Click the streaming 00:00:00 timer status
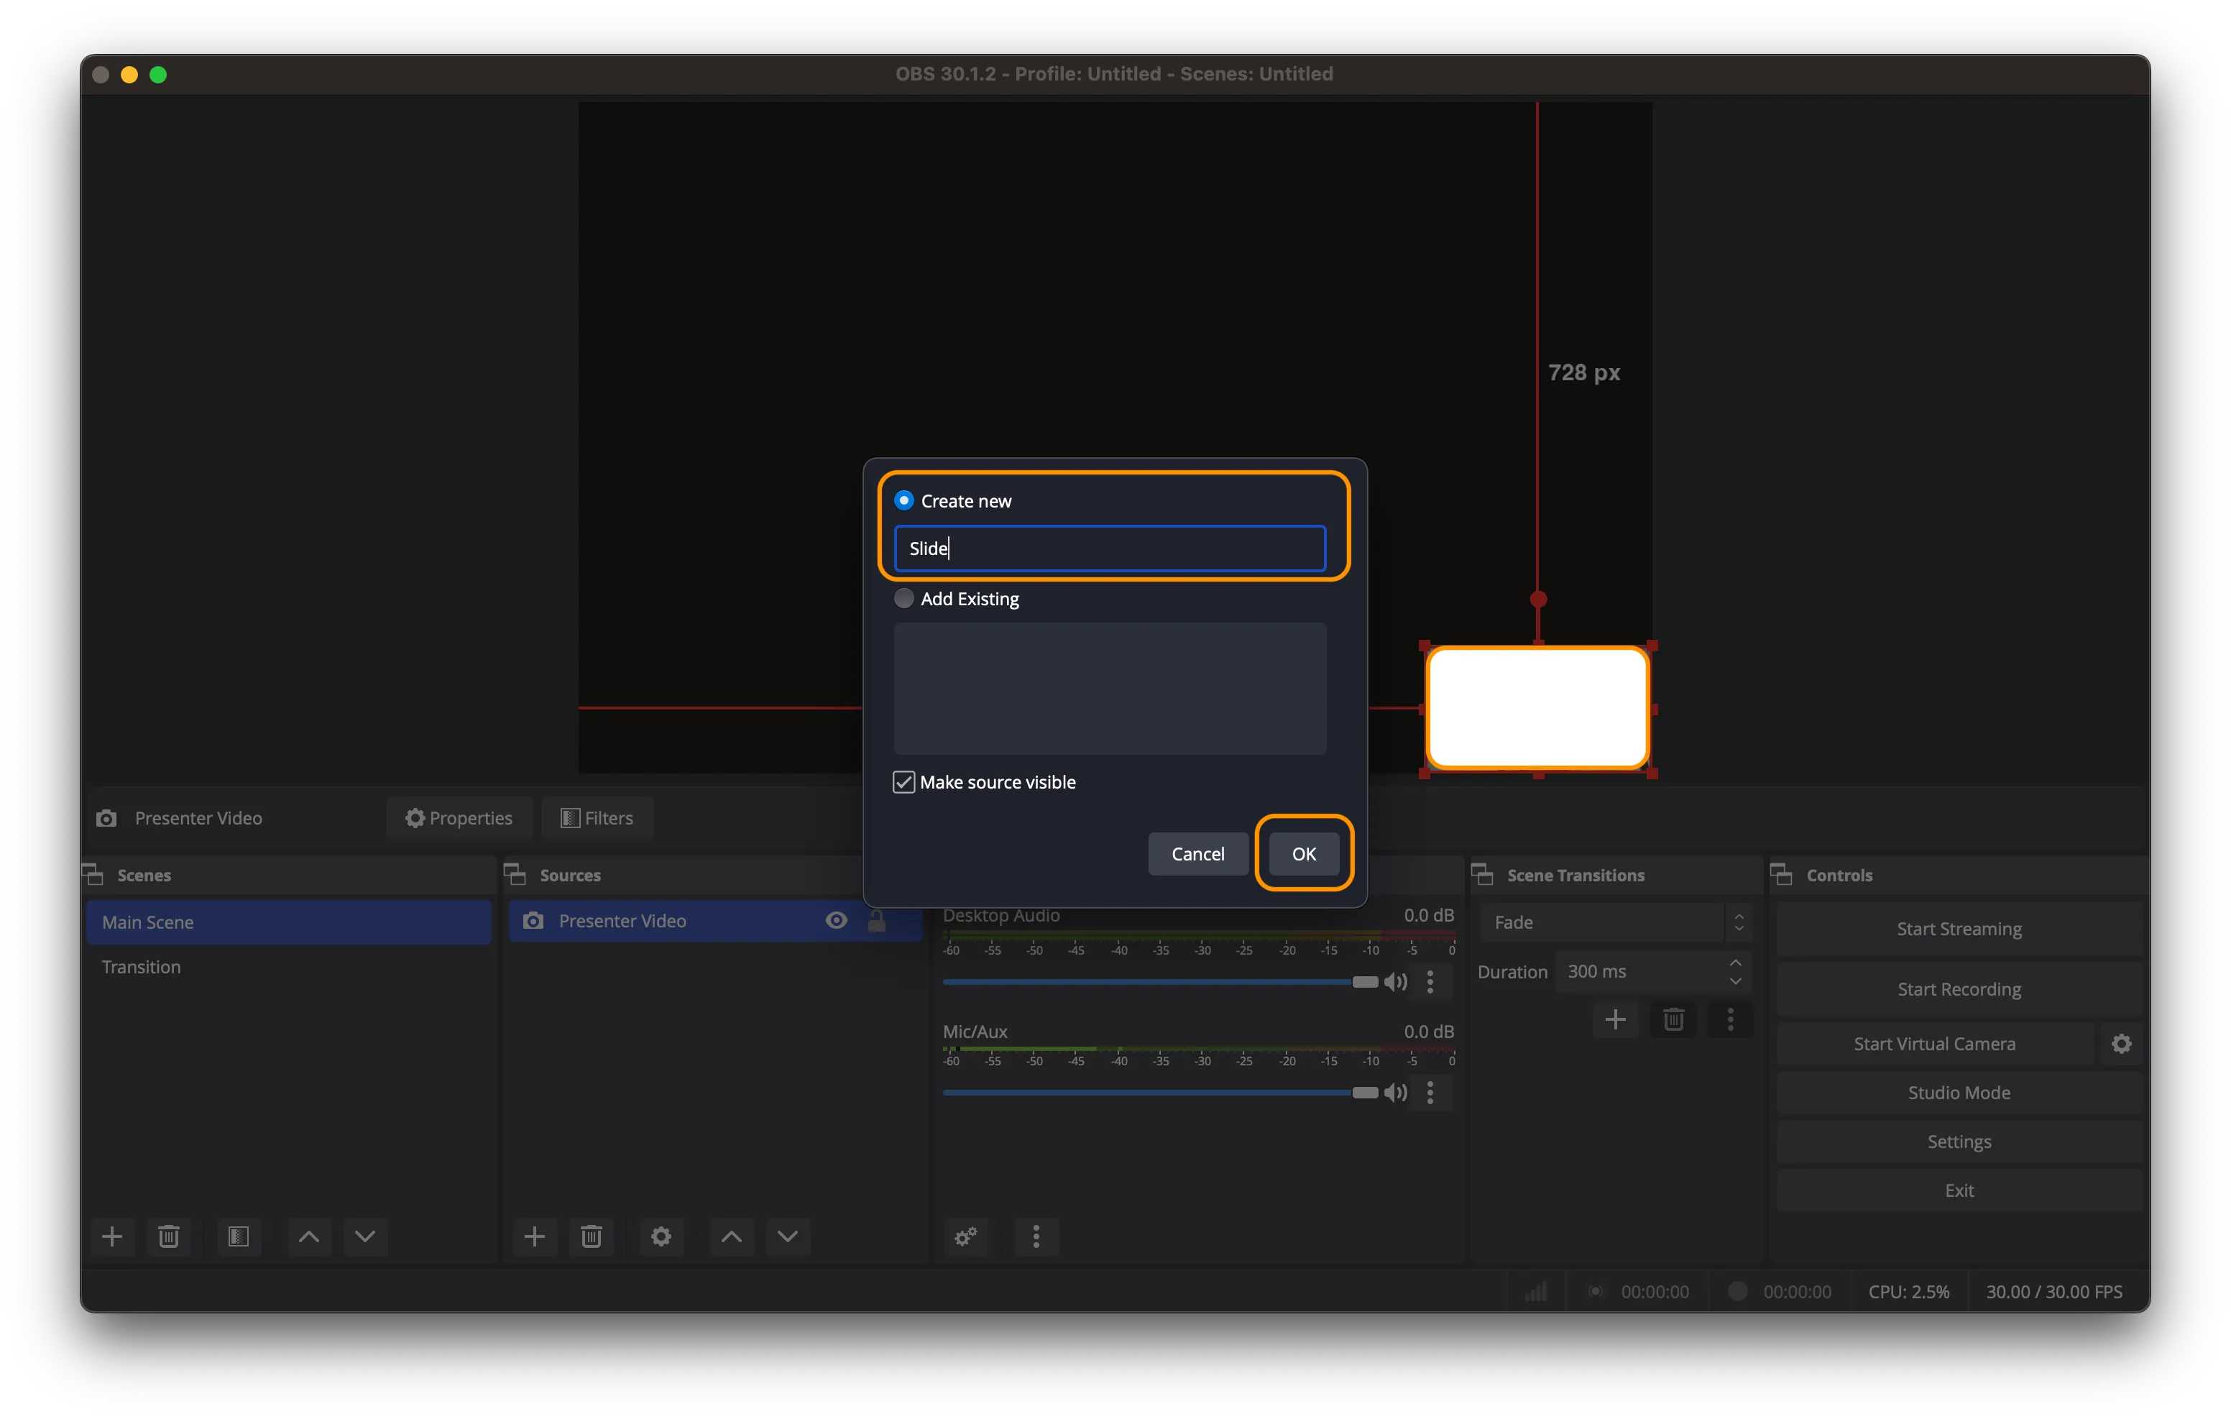This screenshot has width=2231, height=1419. [x=1655, y=1291]
